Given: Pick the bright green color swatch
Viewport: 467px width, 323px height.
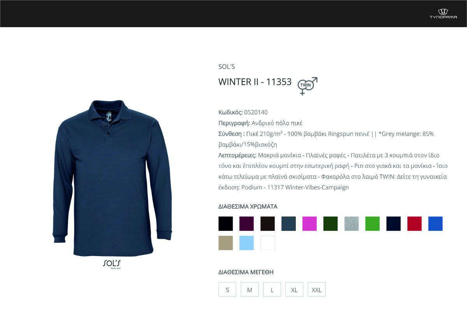Looking at the screenshot, I should (x=373, y=224).
